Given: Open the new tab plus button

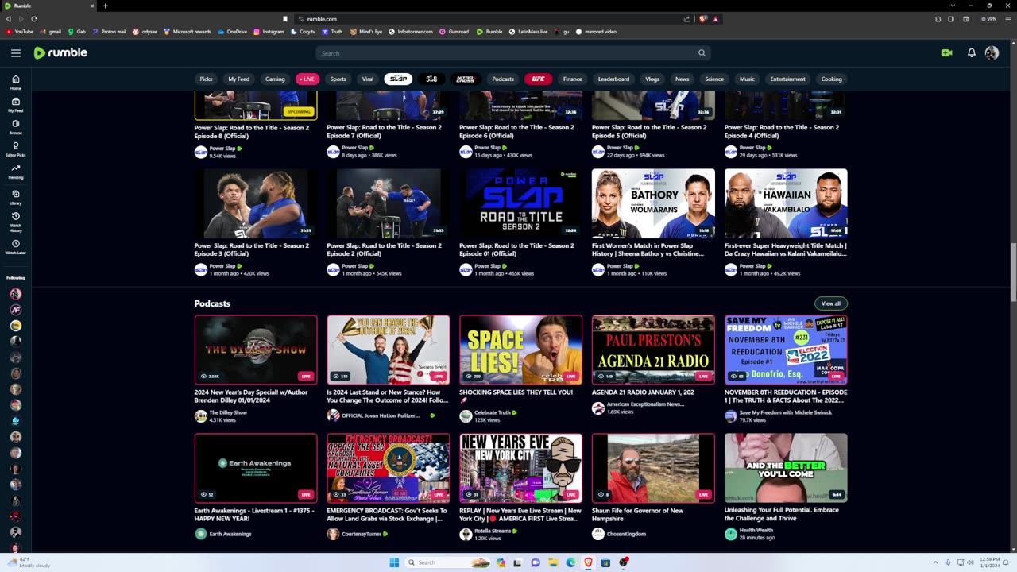Looking at the screenshot, I should click(x=105, y=6).
